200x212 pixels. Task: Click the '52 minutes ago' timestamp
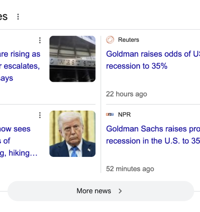click(x=130, y=169)
